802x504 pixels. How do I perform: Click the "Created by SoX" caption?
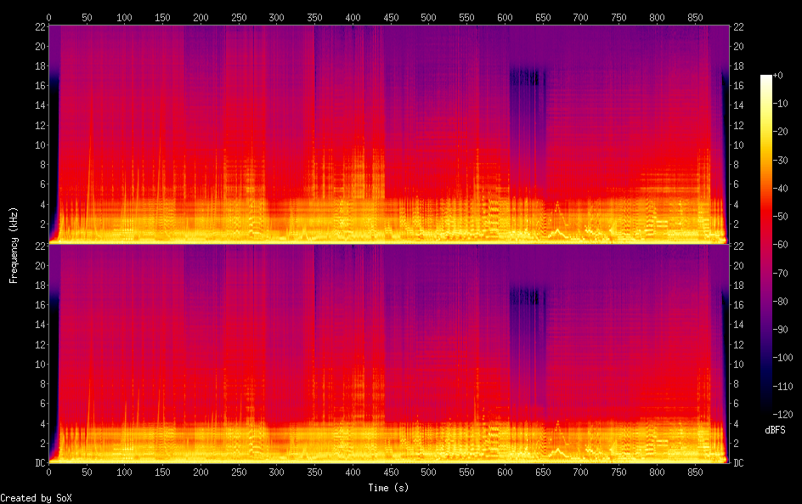[x=36, y=498]
